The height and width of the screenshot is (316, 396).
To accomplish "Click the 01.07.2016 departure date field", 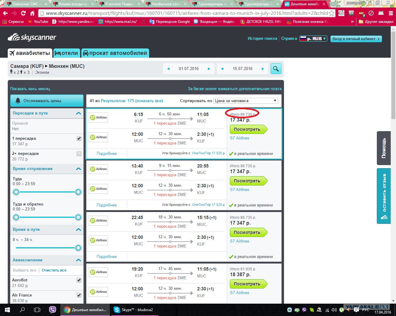I will click(x=189, y=69).
